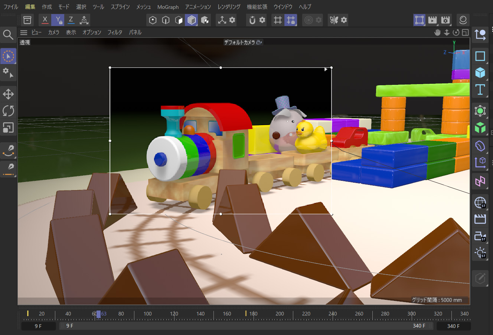Open the MoGraph menu
This screenshot has width=493, height=335.
168,7
